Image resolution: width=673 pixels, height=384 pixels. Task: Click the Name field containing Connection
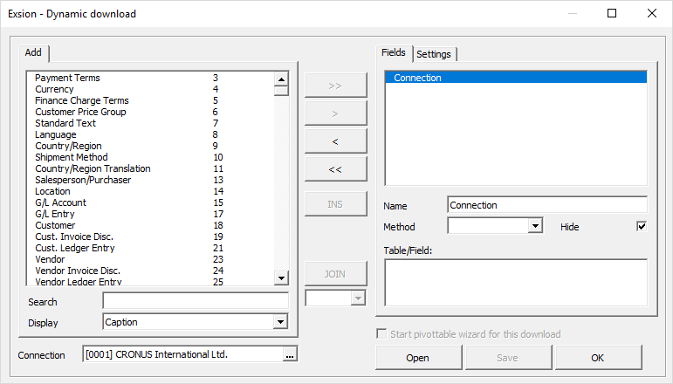547,205
